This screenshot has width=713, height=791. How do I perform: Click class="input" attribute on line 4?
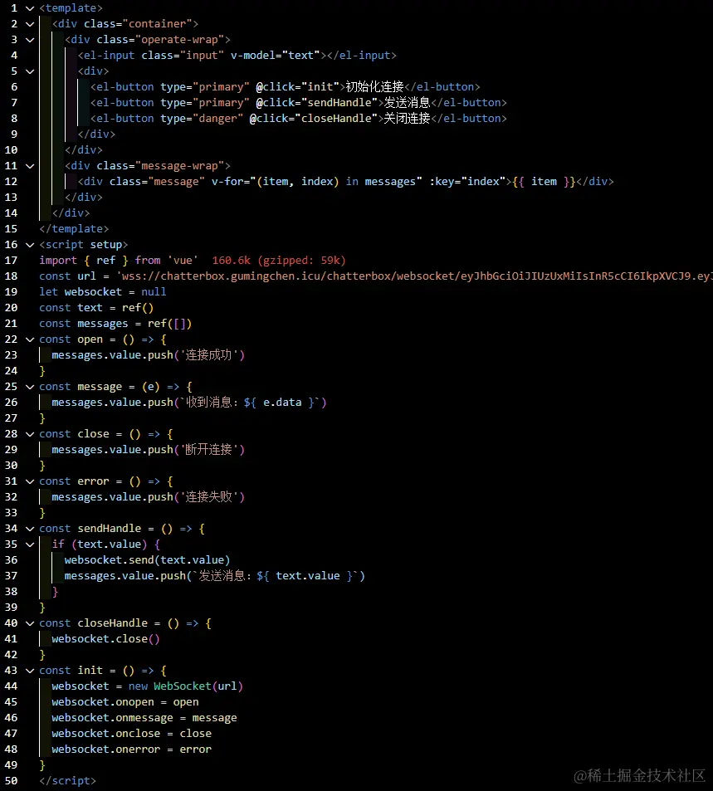[183, 55]
